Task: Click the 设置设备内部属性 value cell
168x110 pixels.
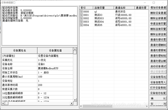Action: click(x=55, y=56)
